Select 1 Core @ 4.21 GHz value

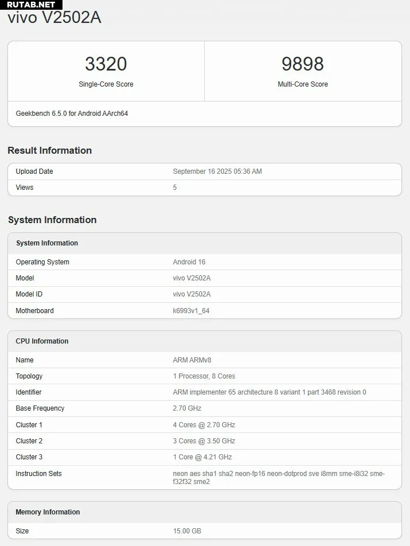202,457
